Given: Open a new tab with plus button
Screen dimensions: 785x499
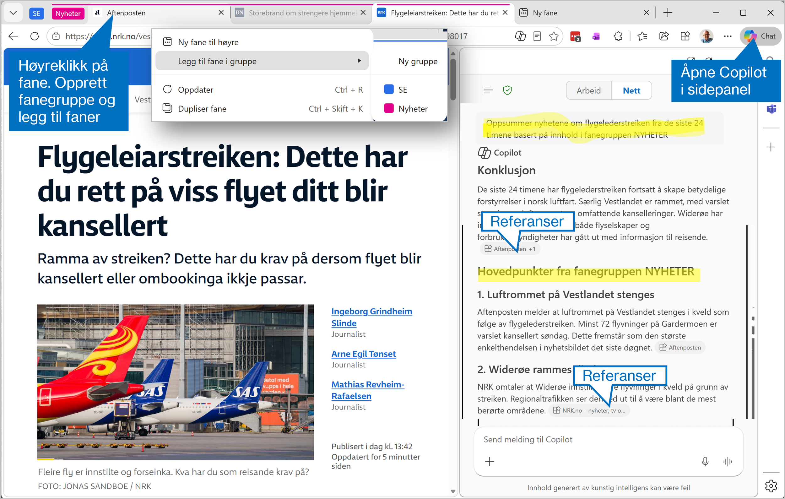Looking at the screenshot, I should pyautogui.click(x=668, y=13).
